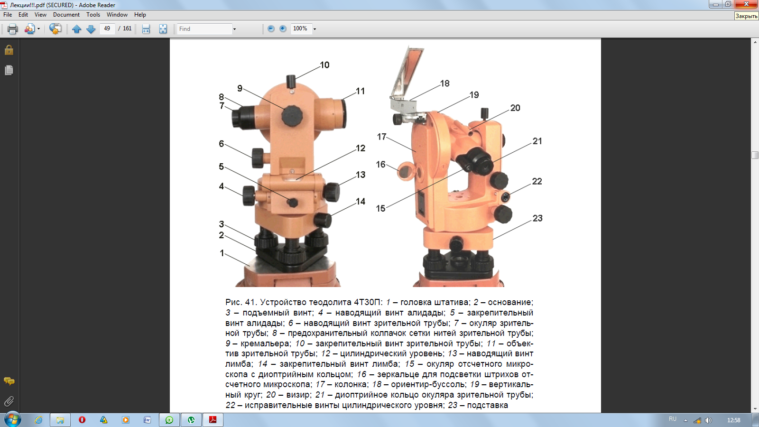The image size is (759, 427).
Task: Click the total page count 161
Action: coord(127,28)
